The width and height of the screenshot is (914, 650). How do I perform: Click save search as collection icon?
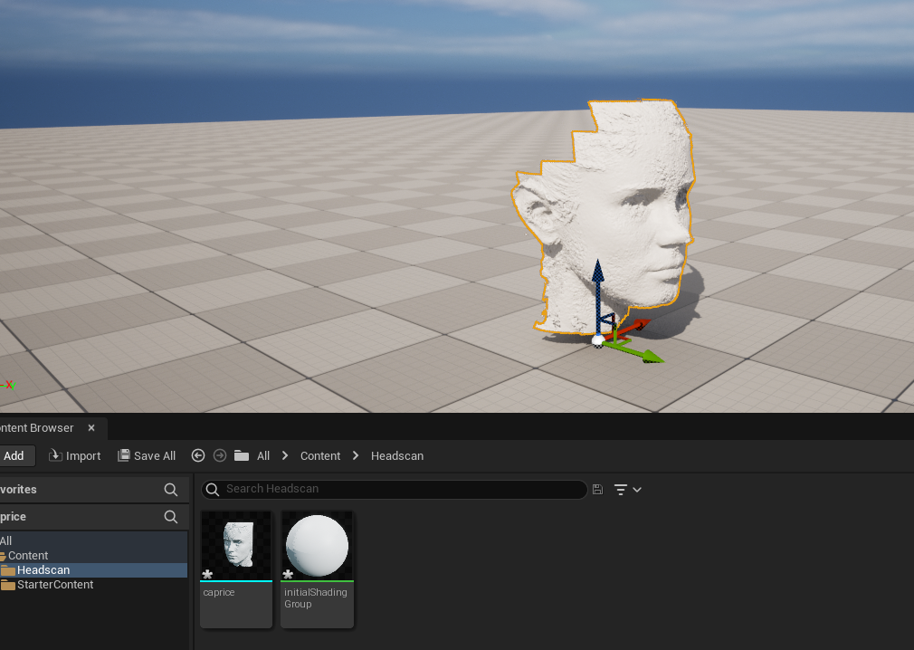597,489
